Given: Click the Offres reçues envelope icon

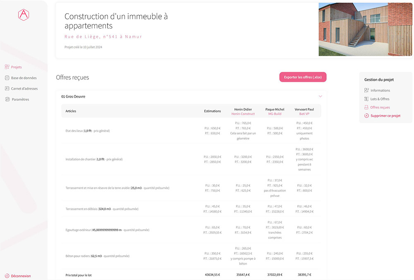Looking at the screenshot, I should [x=367, y=107].
